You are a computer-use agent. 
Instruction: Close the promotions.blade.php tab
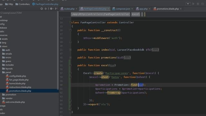181,9
